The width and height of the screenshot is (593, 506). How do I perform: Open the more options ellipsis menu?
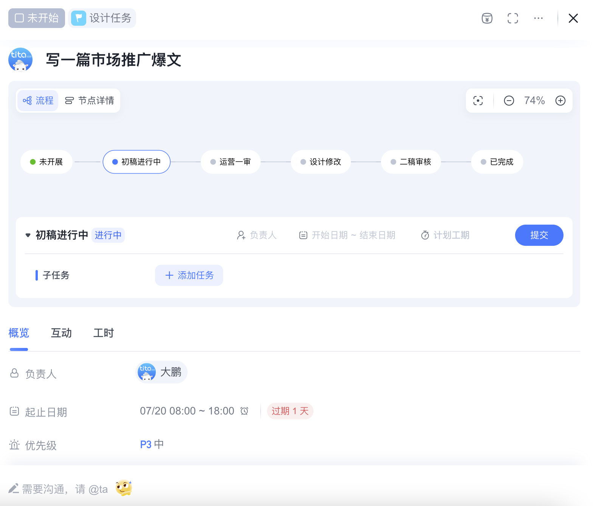coord(538,18)
